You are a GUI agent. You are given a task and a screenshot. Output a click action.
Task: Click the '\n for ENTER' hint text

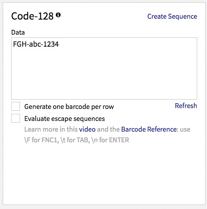[x=110, y=140]
